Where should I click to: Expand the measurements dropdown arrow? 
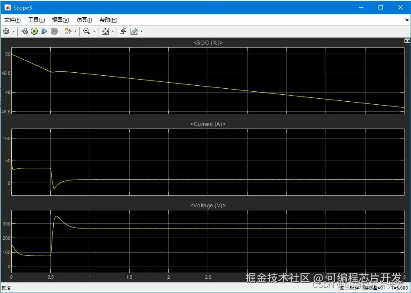[x=141, y=32]
